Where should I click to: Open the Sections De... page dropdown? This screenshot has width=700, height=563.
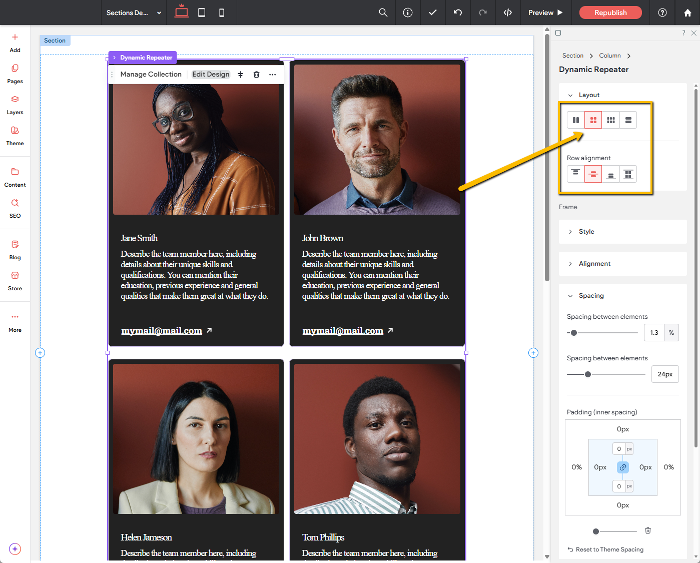click(x=134, y=13)
